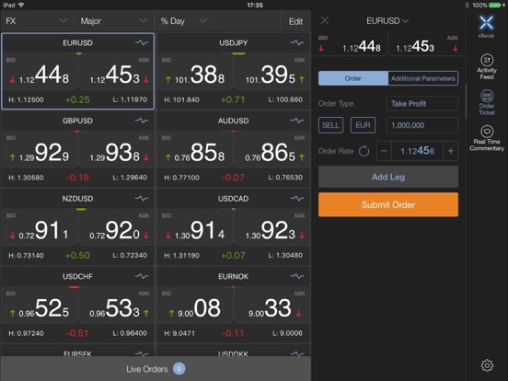Toggle the SELL direction button

coord(330,125)
